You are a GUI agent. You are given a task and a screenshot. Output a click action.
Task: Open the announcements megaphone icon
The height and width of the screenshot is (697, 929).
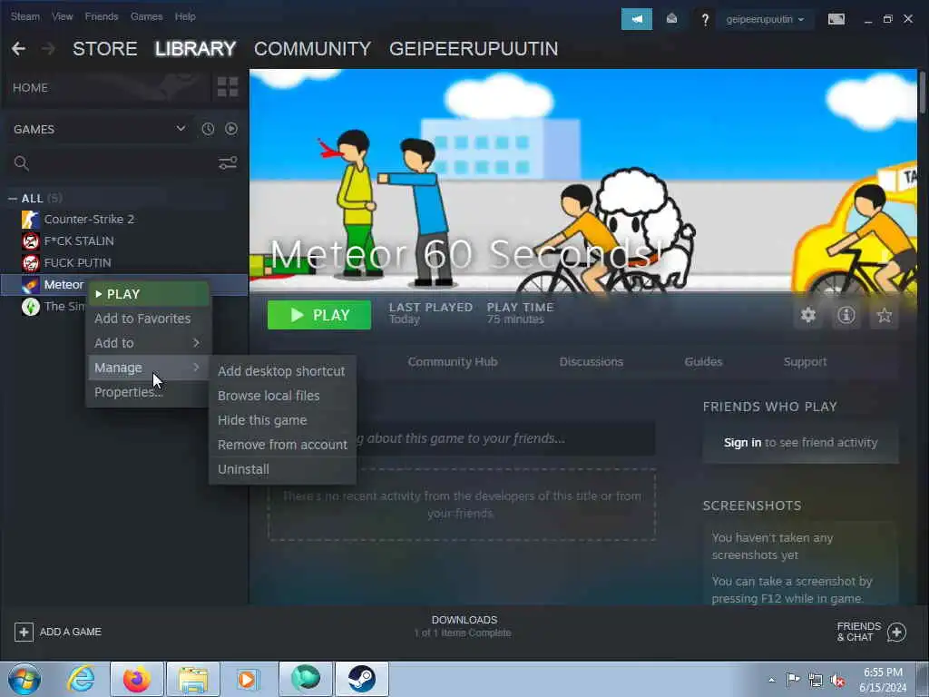pyautogui.click(x=636, y=19)
